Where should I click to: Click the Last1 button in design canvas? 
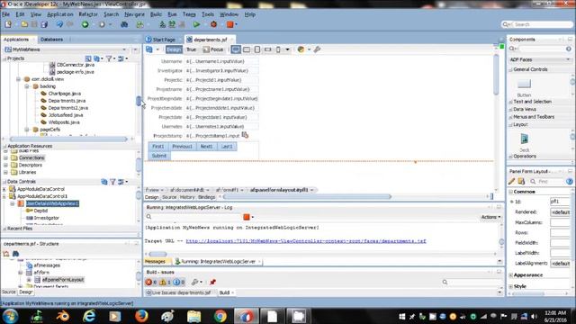(x=227, y=146)
